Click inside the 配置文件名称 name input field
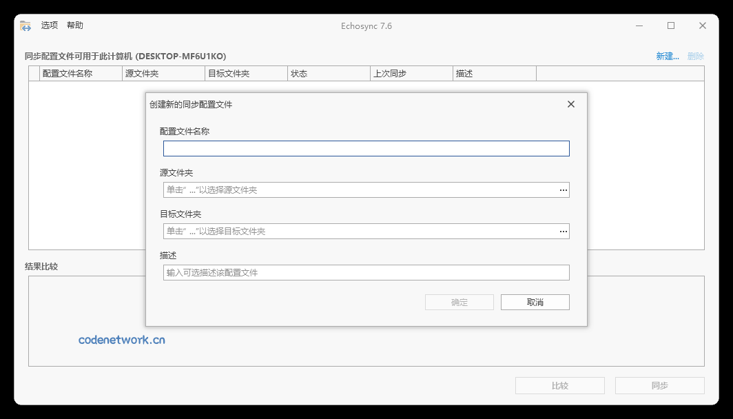The width and height of the screenshot is (733, 419). point(366,148)
